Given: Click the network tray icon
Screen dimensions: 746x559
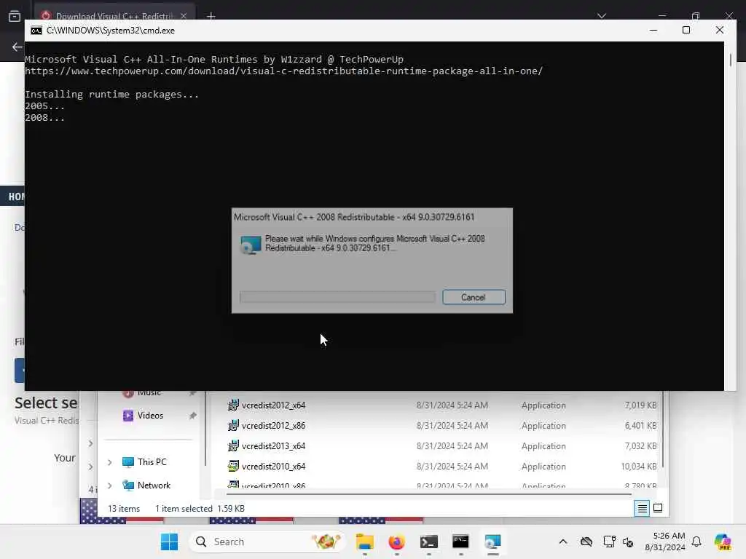Looking at the screenshot, I should tap(609, 542).
